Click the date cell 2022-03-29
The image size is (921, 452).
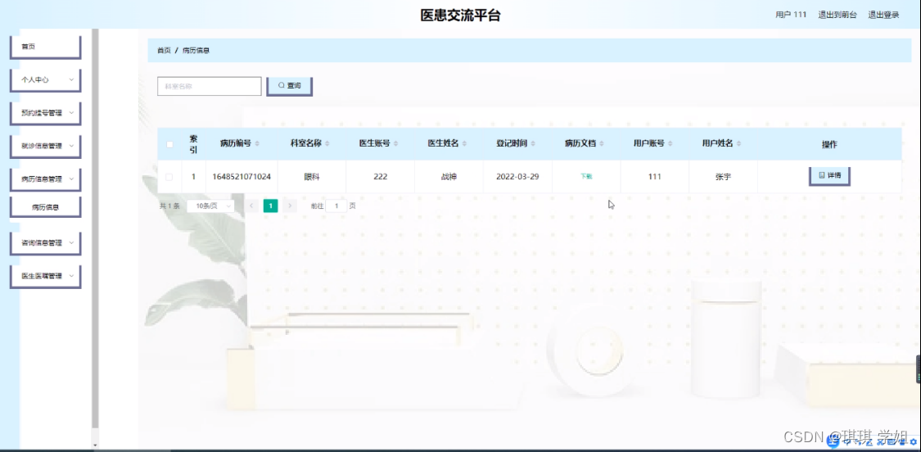tap(517, 176)
